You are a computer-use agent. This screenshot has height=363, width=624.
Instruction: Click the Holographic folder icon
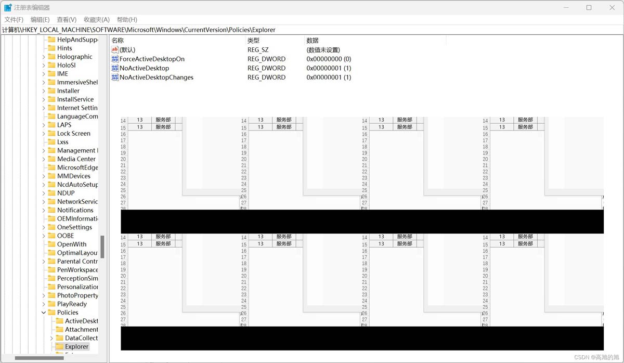pos(51,57)
